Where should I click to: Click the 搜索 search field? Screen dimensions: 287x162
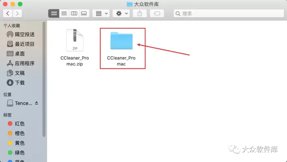click(229, 14)
